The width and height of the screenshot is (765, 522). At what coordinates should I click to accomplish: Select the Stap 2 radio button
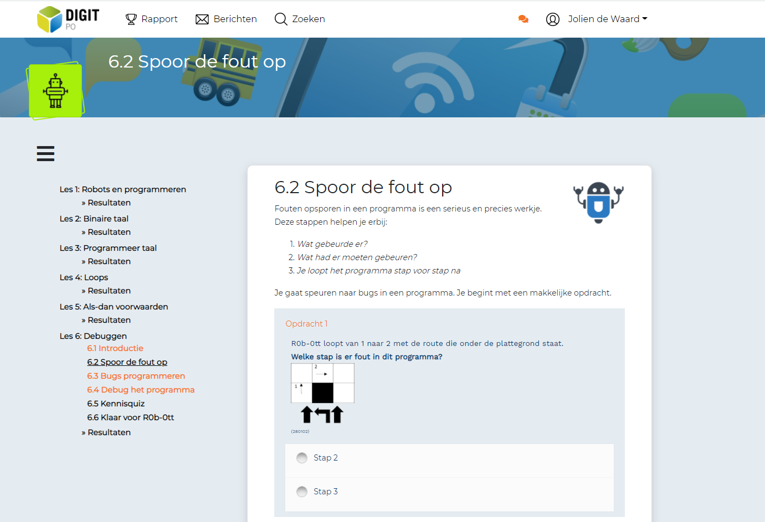point(302,458)
